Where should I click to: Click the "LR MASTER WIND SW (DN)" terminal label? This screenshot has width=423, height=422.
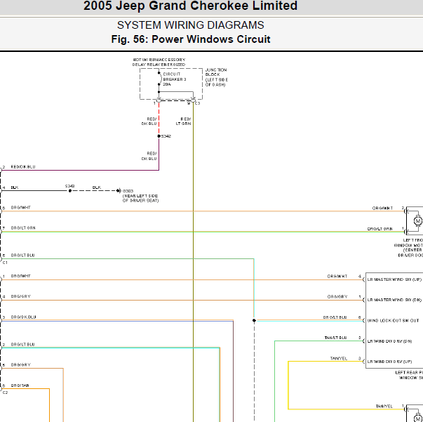(x=394, y=300)
